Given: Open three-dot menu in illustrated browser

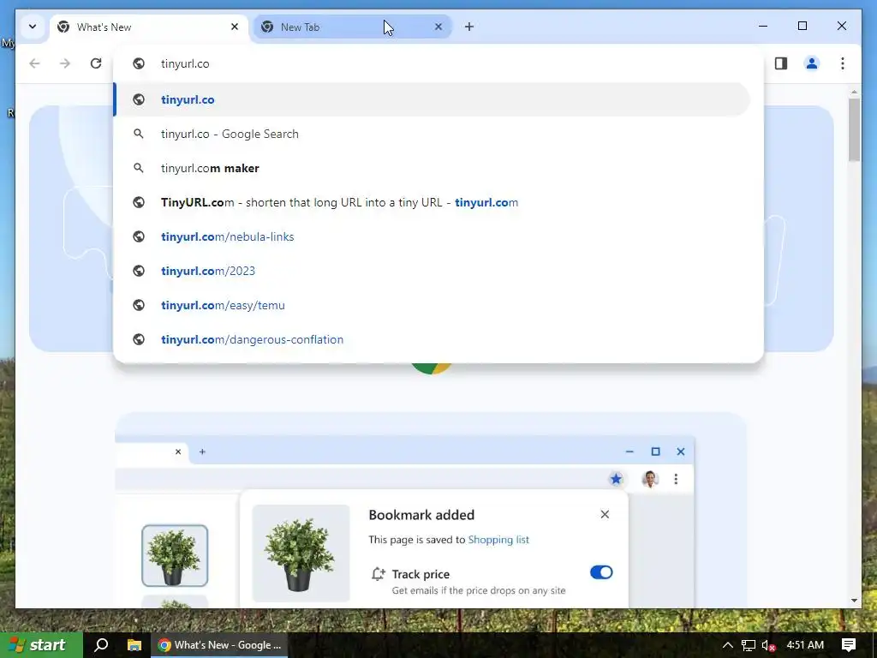Looking at the screenshot, I should tap(676, 479).
